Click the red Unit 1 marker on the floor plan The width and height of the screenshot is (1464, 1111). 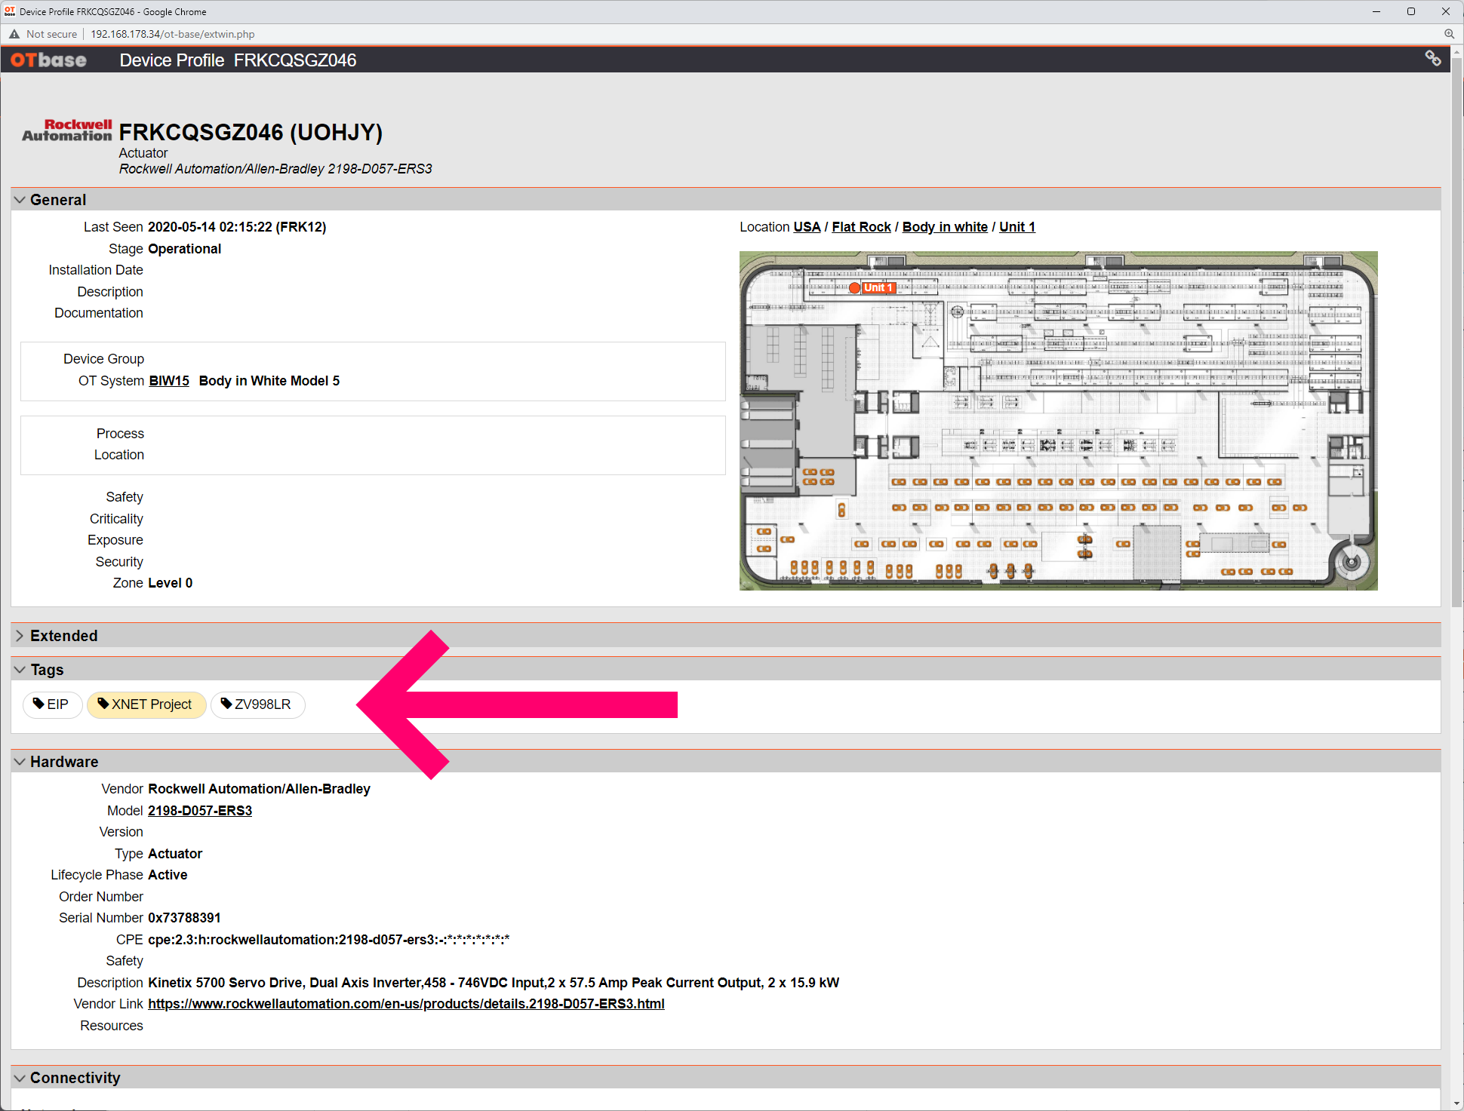[x=854, y=288]
